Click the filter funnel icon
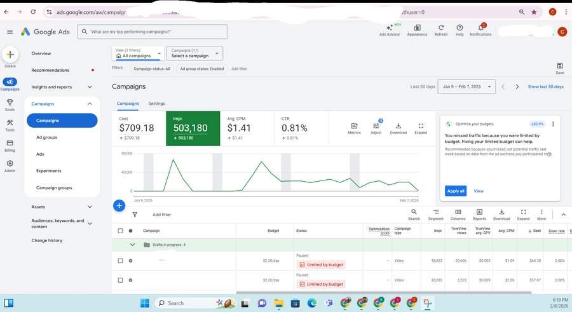The image size is (572, 312). 135,215
